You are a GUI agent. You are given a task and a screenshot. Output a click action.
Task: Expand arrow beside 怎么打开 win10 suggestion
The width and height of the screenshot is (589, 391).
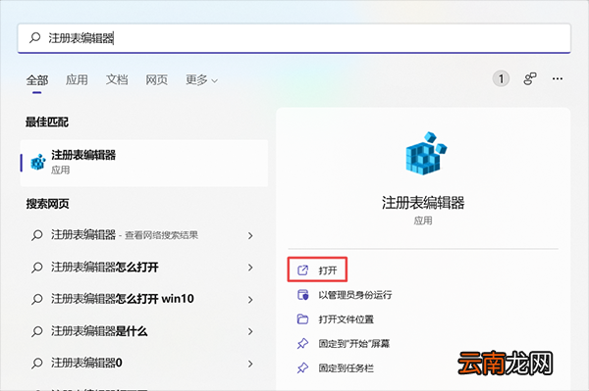(250, 300)
